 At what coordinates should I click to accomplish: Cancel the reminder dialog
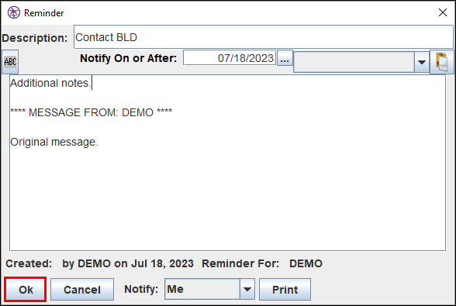click(82, 290)
